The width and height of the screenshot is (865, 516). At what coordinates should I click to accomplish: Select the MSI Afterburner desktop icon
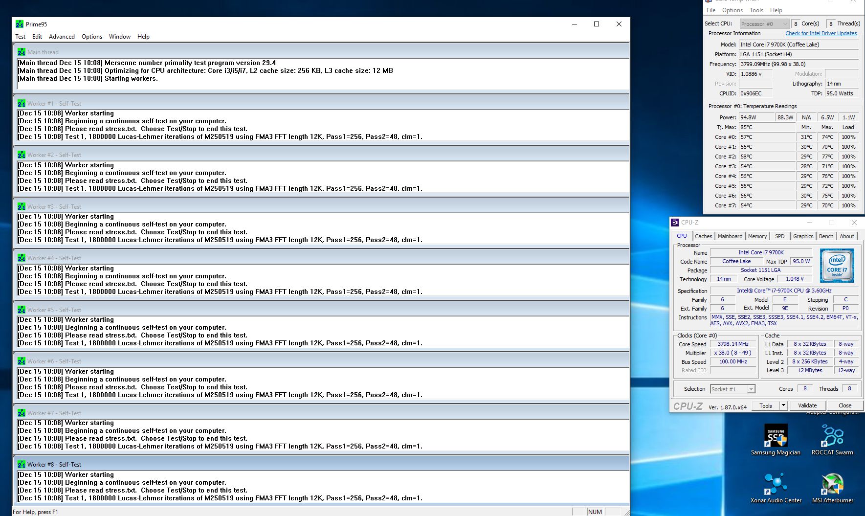[832, 488]
